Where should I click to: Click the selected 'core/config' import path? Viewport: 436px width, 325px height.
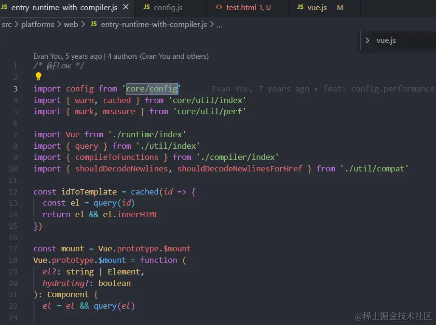[152, 89]
